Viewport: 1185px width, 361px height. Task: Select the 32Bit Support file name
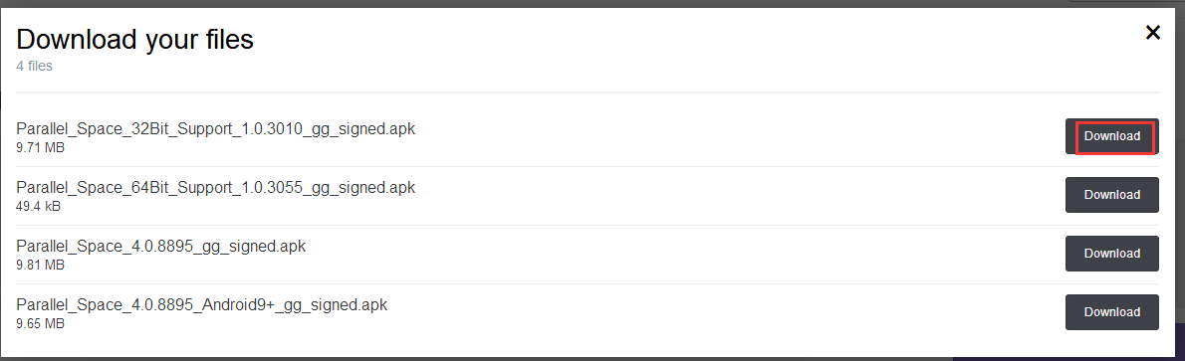pos(215,128)
